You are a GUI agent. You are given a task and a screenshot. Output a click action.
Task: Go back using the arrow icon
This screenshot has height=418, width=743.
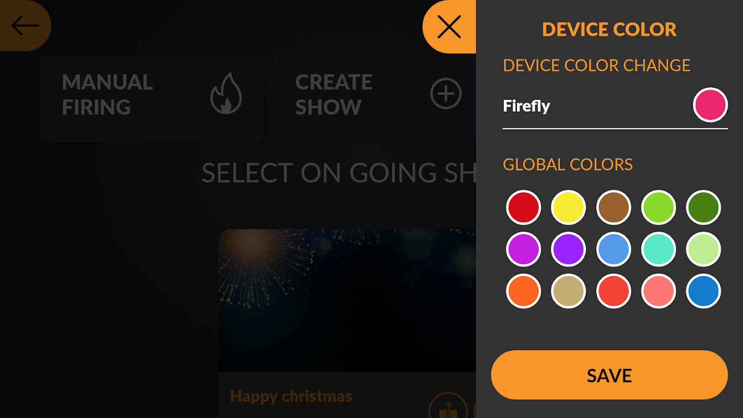(x=25, y=26)
